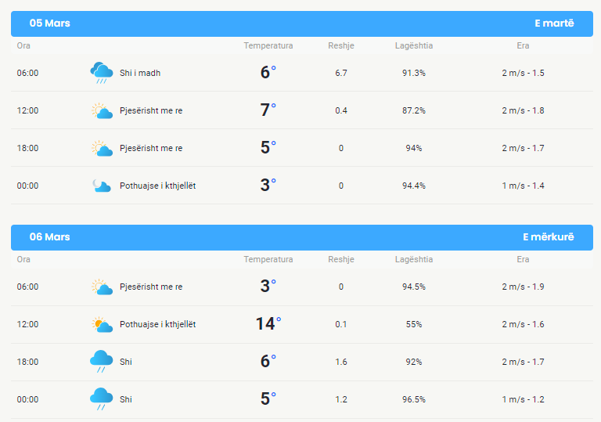The width and height of the screenshot is (601, 422).
Task: Click the 6.7 precipitation value
Action: (341, 73)
